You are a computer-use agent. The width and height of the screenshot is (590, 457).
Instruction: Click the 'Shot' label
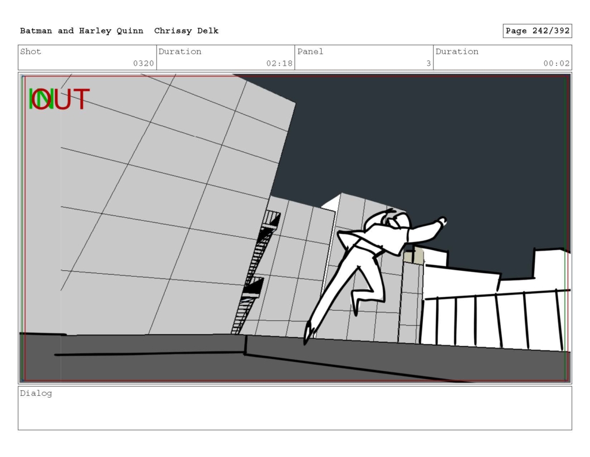click(31, 51)
